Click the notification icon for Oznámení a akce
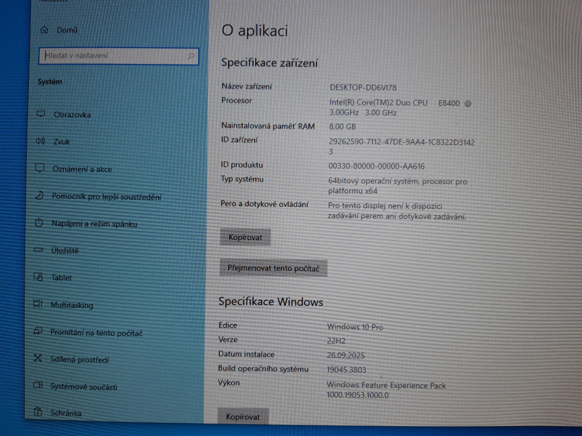The width and height of the screenshot is (582, 436). click(40, 169)
